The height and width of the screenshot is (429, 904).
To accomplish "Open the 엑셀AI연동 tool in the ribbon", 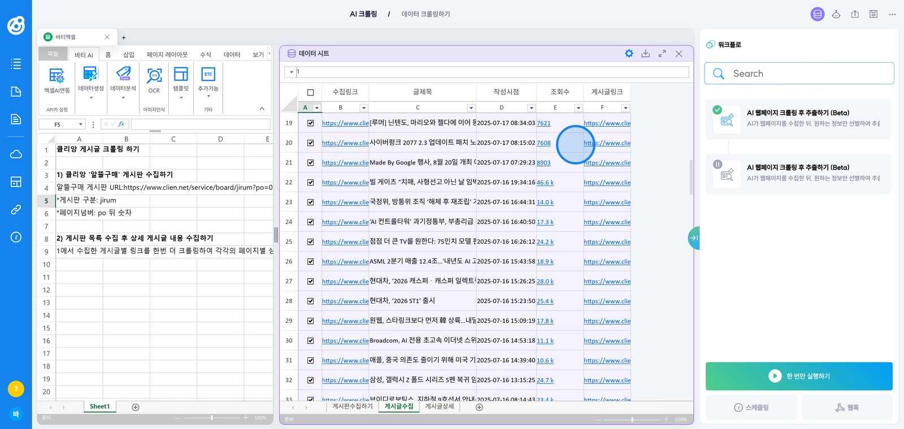I will coord(57,80).
